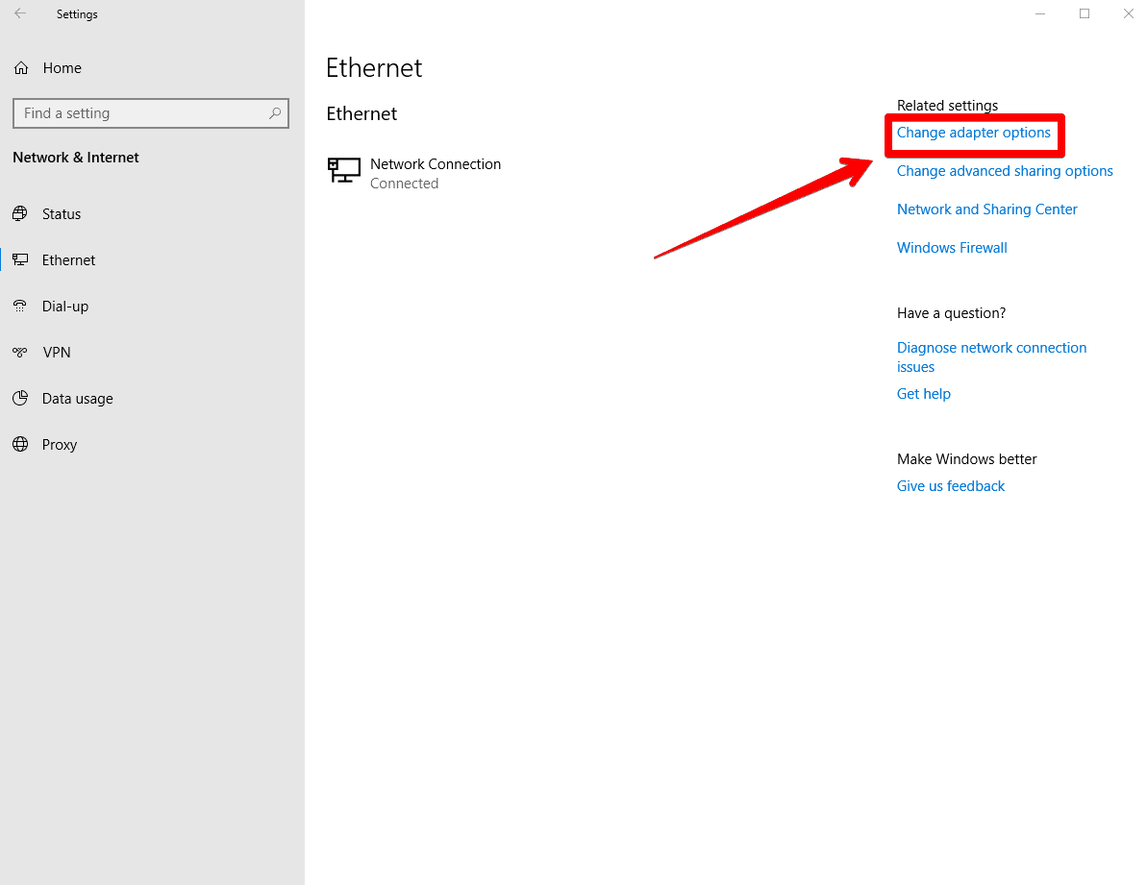Select Ethernet in the navigation menu
The height and width of the screenshot is (885, 1147).
click(x=68, y=259)
